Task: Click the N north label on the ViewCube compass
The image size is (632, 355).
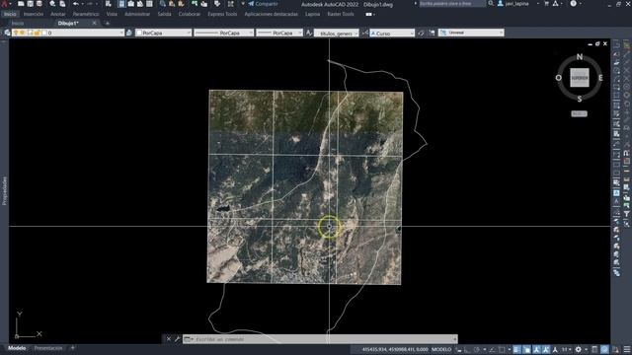Action: (x=580, y=57)
